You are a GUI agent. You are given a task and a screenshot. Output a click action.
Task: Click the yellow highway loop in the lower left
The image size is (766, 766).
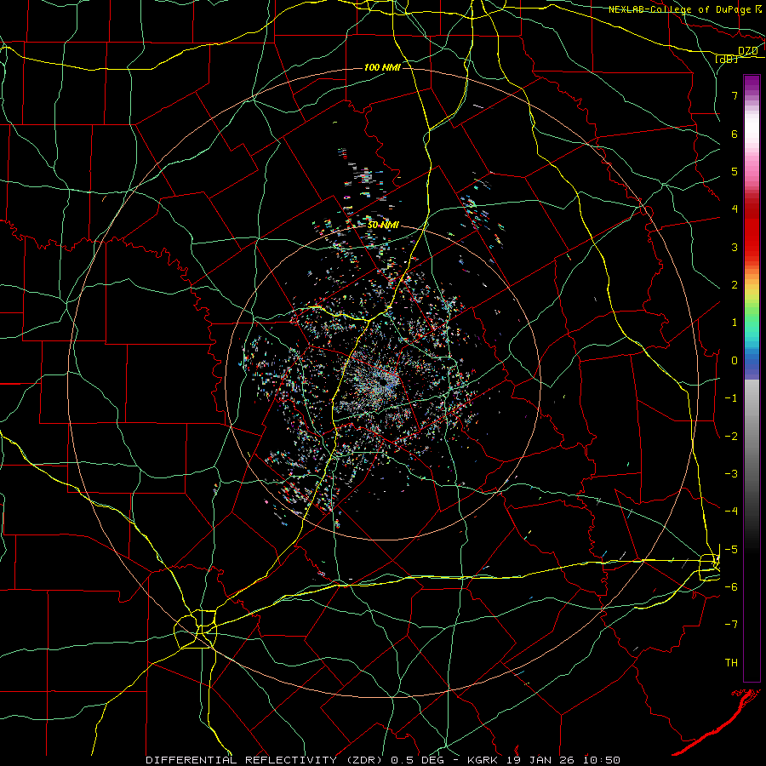(196, 629)
